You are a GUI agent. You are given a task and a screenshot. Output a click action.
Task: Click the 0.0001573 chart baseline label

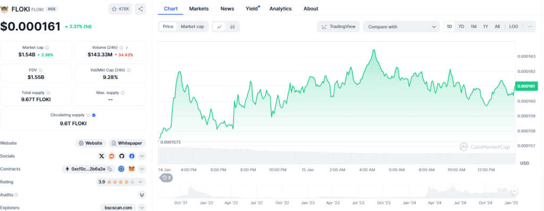coord(171,143)
